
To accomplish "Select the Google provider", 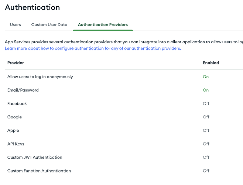I will pos(15,117).
